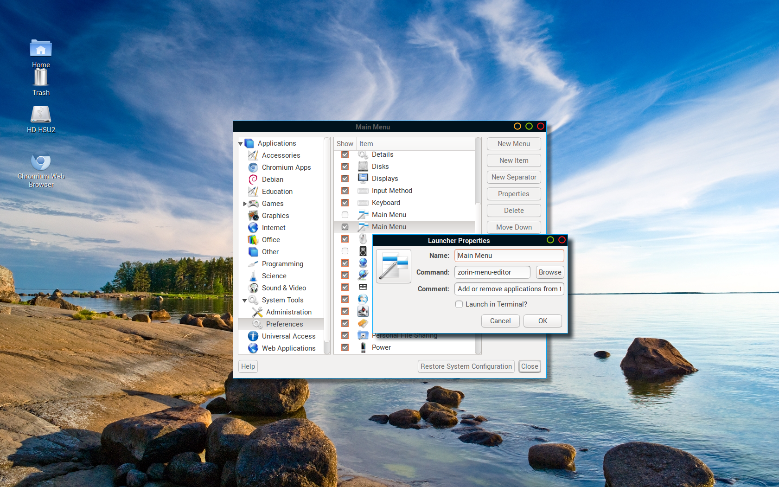Click the launcher icon image in Launcher Properties
Image resolution: width=779 pixels, height=487 pixels.
[393, 266]
